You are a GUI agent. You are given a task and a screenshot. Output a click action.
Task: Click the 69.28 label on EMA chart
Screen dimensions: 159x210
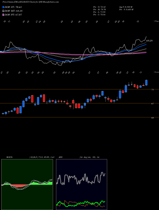click(149, 41)
